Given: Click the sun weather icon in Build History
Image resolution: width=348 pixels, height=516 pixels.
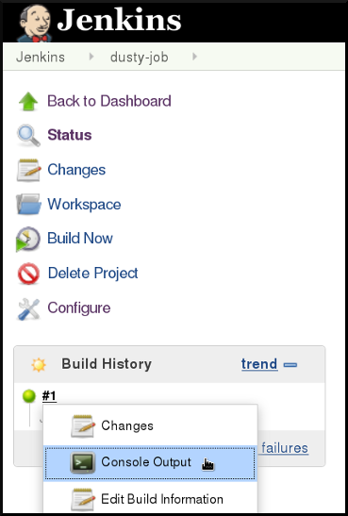Looking at the screenshot, I should click(39, 365).
